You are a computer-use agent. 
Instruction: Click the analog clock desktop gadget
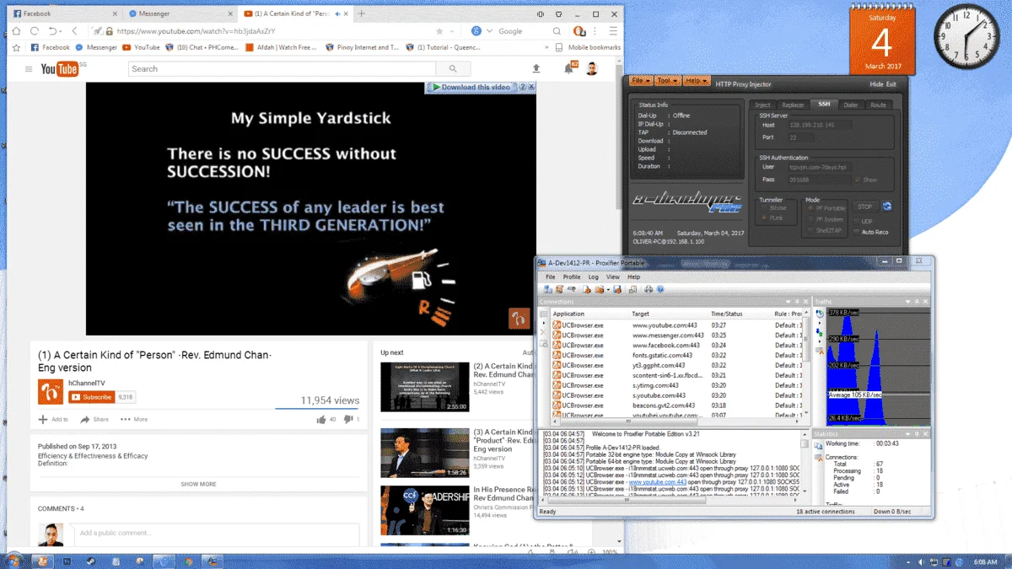(966, 37)
